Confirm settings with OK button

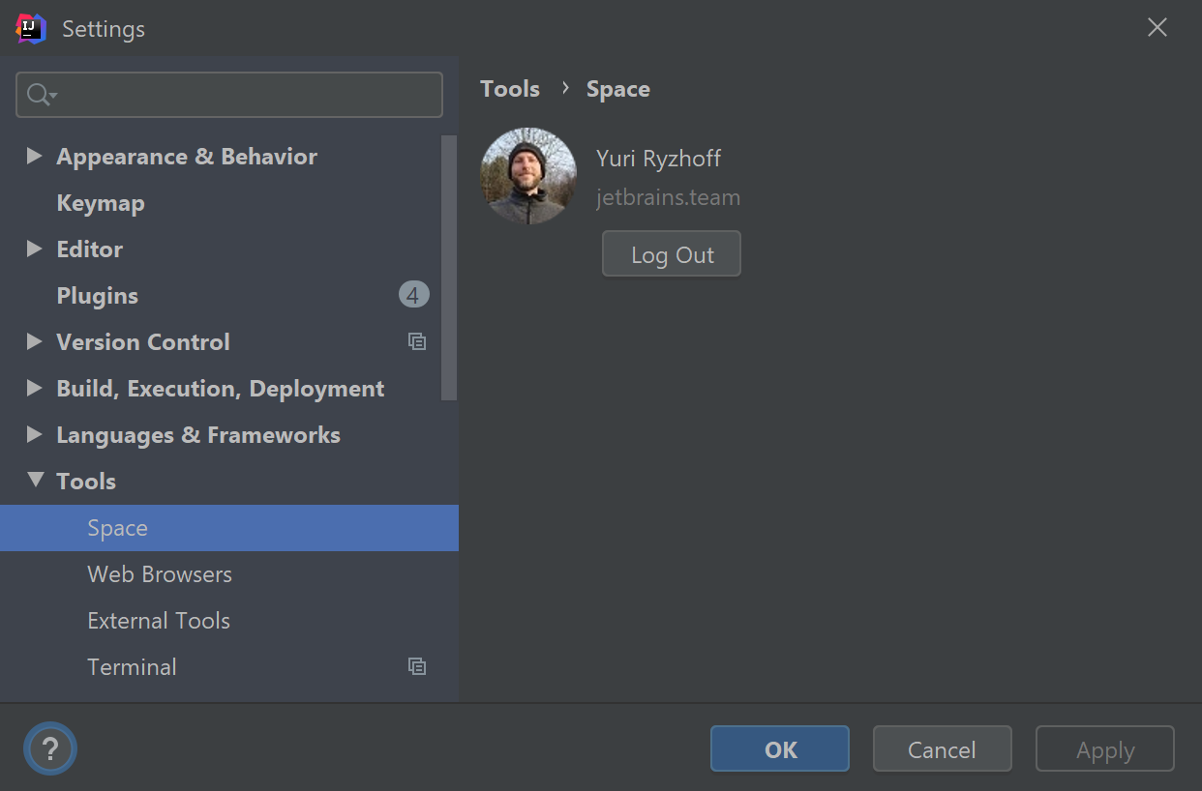coord(780,749)
